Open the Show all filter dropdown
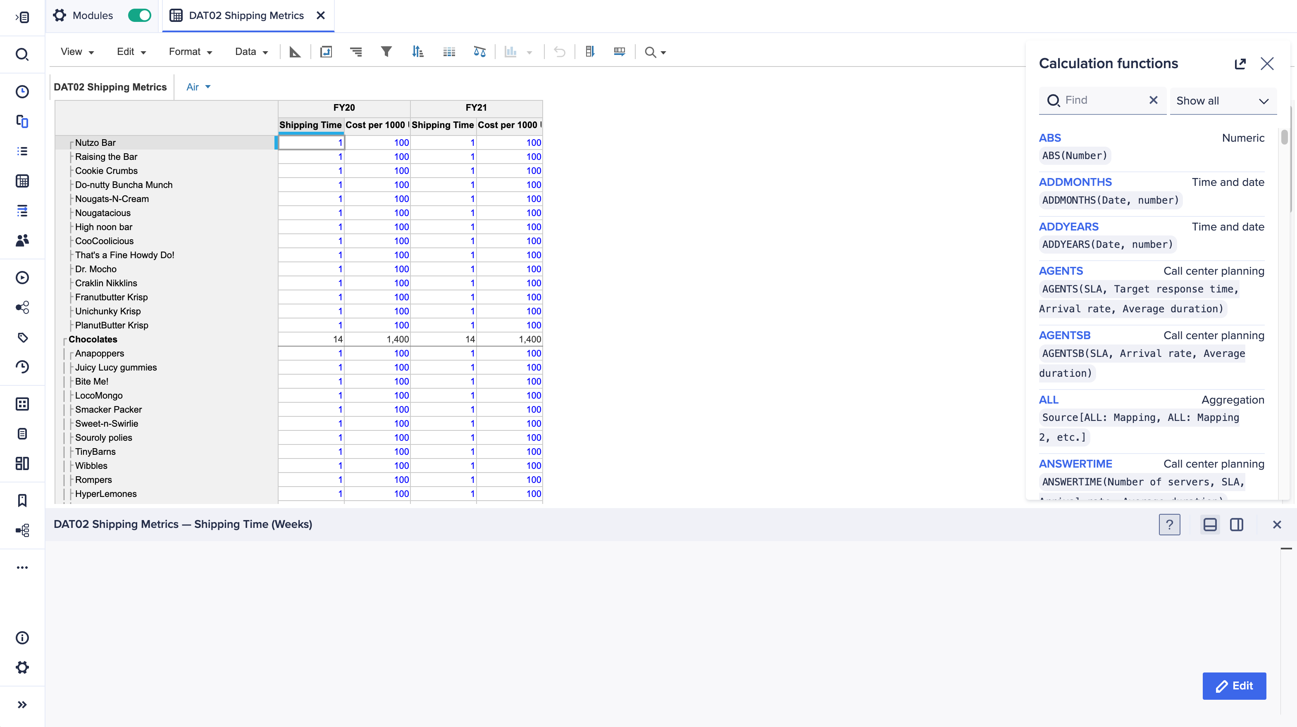The height and width of the screenshot is (727, 1297). [1223, 100]
